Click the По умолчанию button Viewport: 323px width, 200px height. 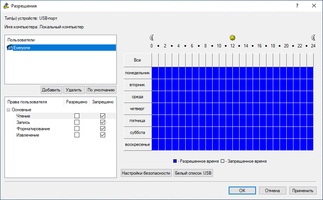101,90
